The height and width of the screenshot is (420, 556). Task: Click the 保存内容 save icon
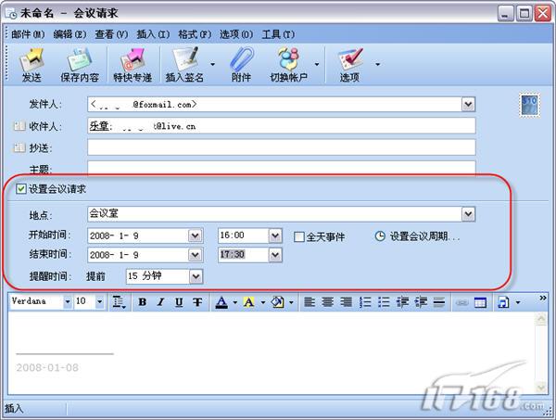pos(80,65)
